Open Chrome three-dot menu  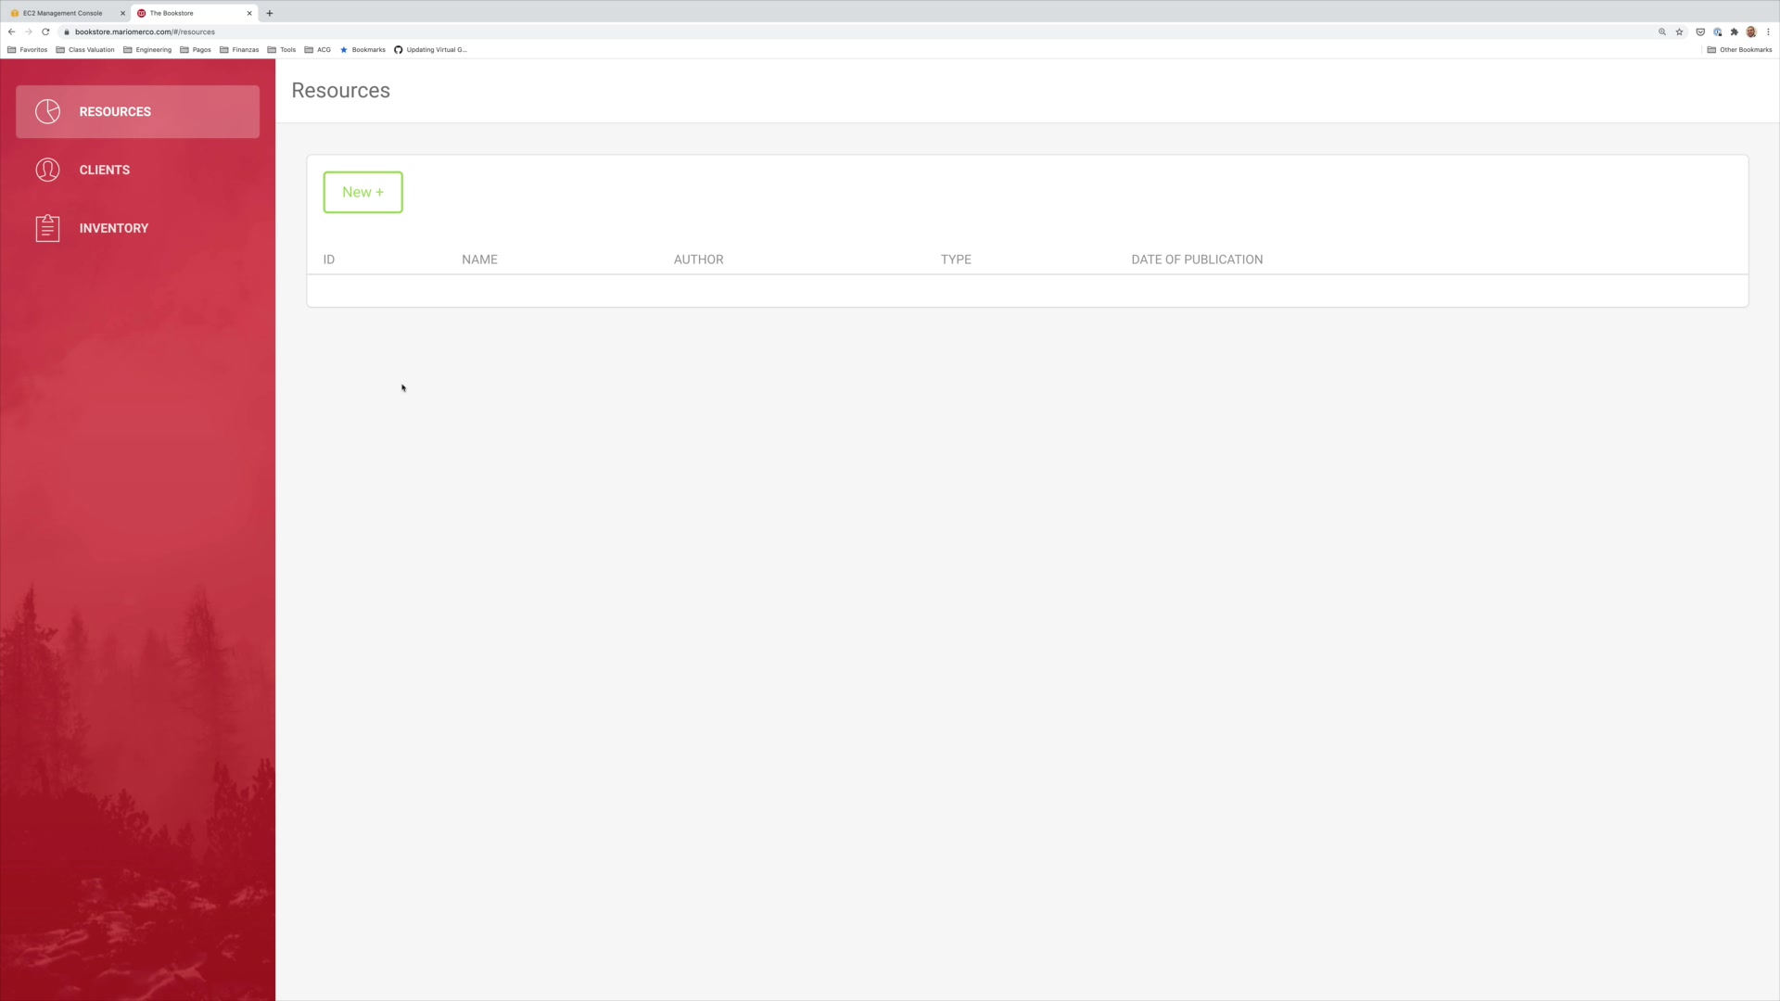1768,32
